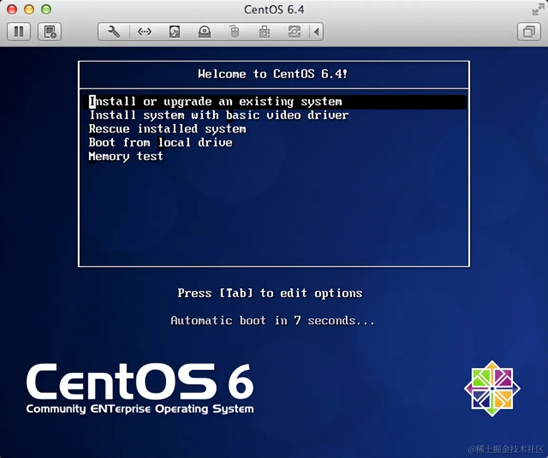Screen dimensions: 548x458
Task: Collapse the device toolbar arrow
Action: click(316, 32)
